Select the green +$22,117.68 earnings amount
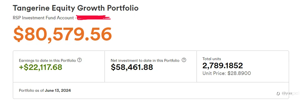Screen dimensions: 303x101 41,67
